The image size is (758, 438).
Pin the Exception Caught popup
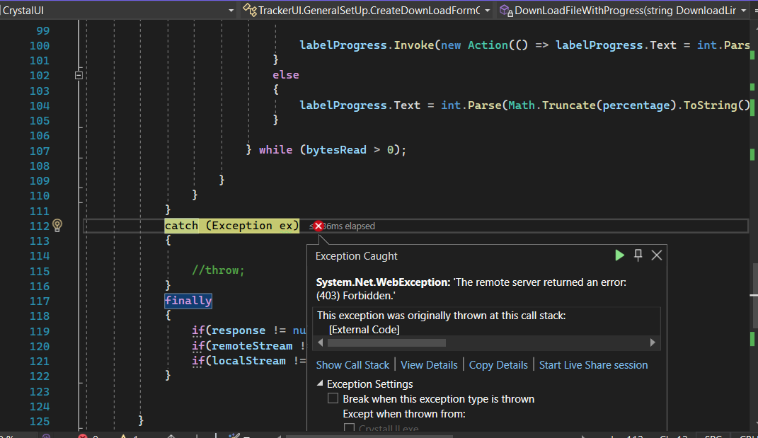point(638,255)
